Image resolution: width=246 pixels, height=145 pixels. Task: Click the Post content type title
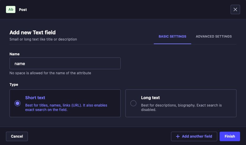click(x=23, y=9)
